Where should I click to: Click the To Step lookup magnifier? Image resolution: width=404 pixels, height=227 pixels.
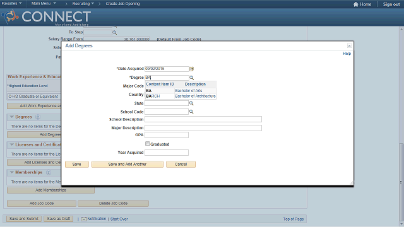tap(114, 32)
